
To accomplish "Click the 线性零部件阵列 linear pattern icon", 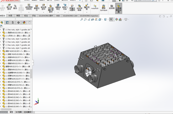I will (29, 7).
